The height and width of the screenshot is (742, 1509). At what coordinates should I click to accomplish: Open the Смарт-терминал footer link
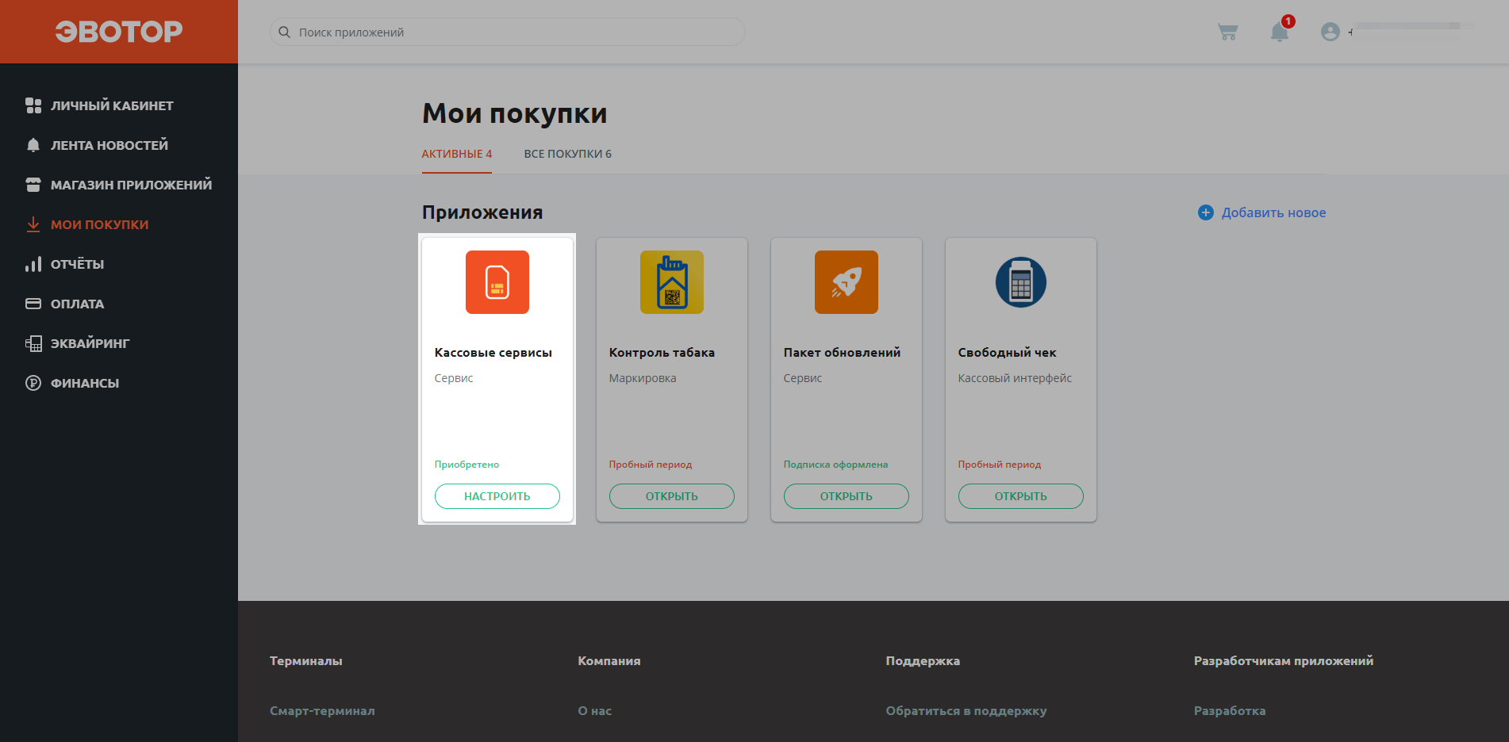point(322,711)
